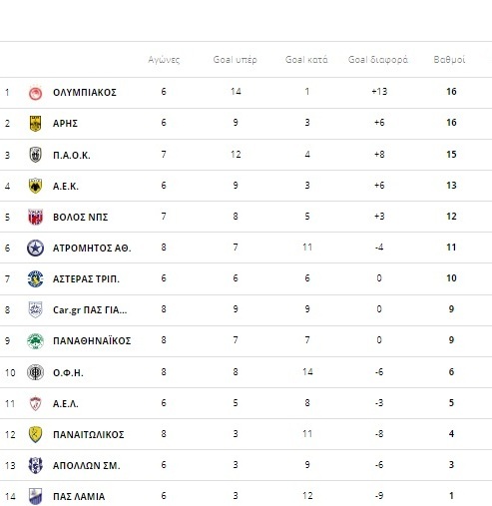
Task: Sort by the Goal υπέρ column header
Action: (x=236, y=60)
